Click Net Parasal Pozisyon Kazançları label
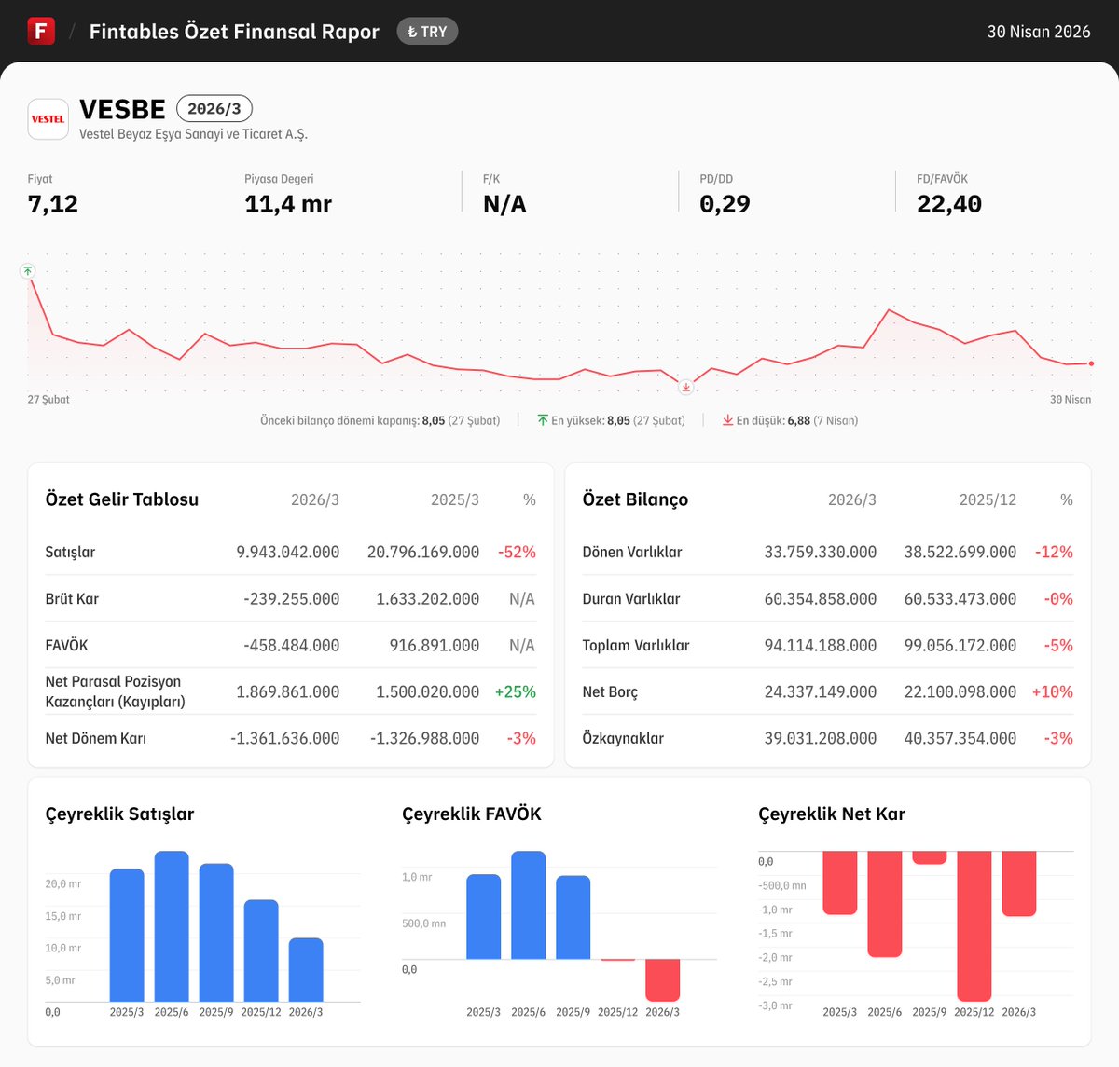Screen dimensions: 1119x1067 [x=116, y=691]
